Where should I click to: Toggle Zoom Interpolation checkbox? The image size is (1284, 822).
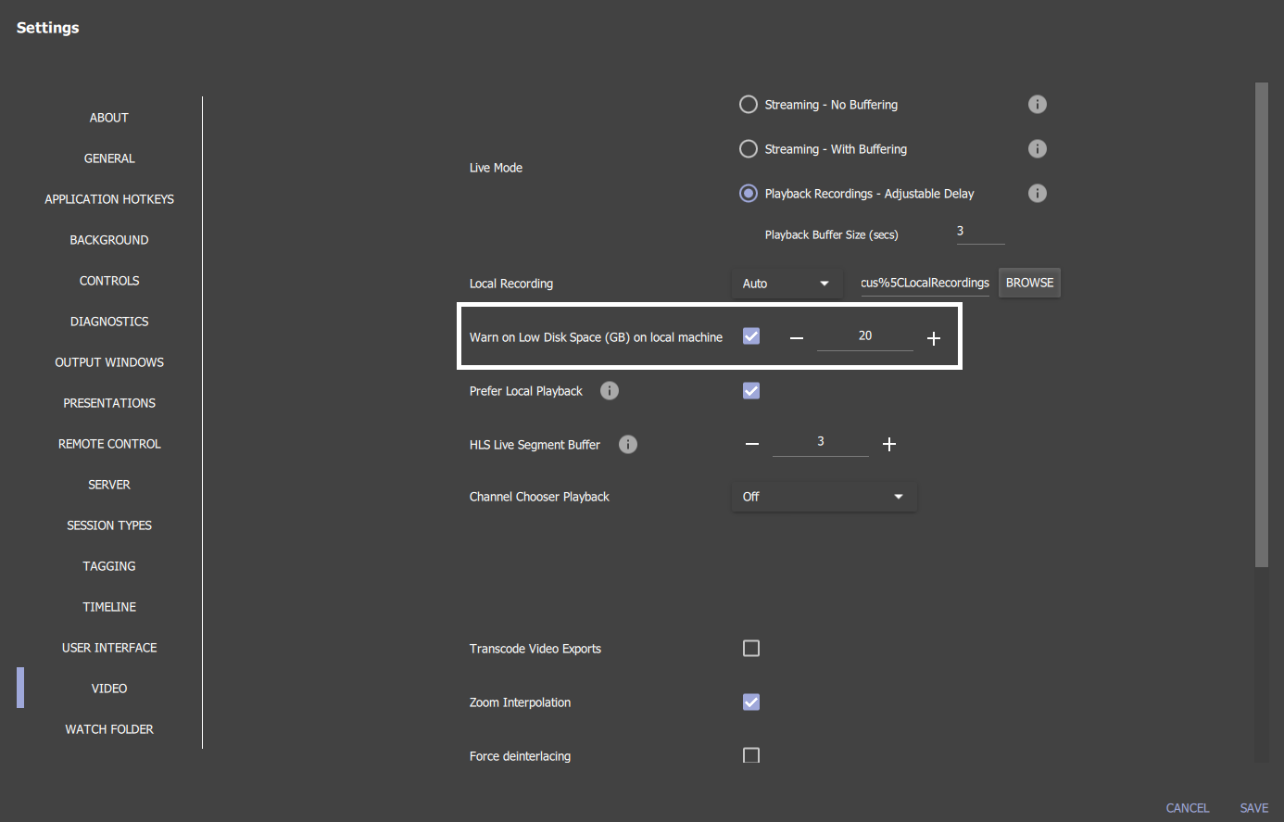pyautogui.click(x=751, y=702)
